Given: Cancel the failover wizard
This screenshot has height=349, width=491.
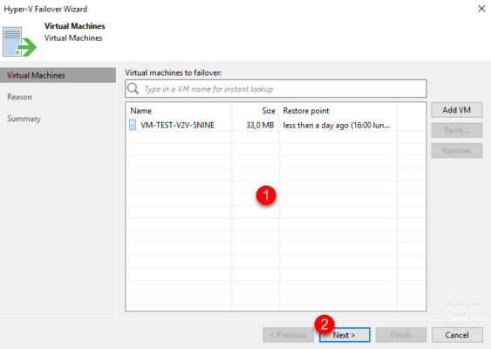Looking at the screenshot, I should pos(457,335).
